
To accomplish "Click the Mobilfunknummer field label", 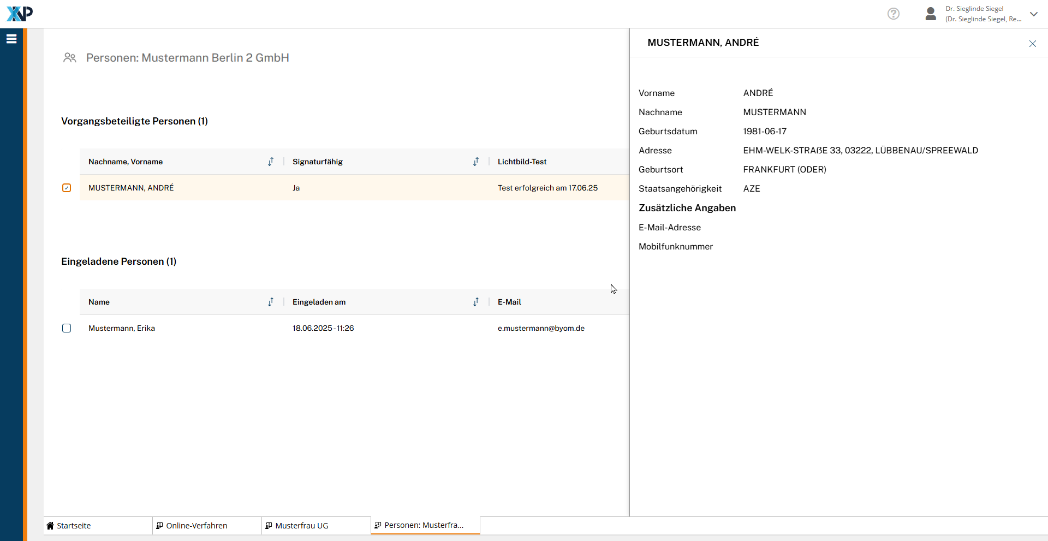I will (676, 246).
